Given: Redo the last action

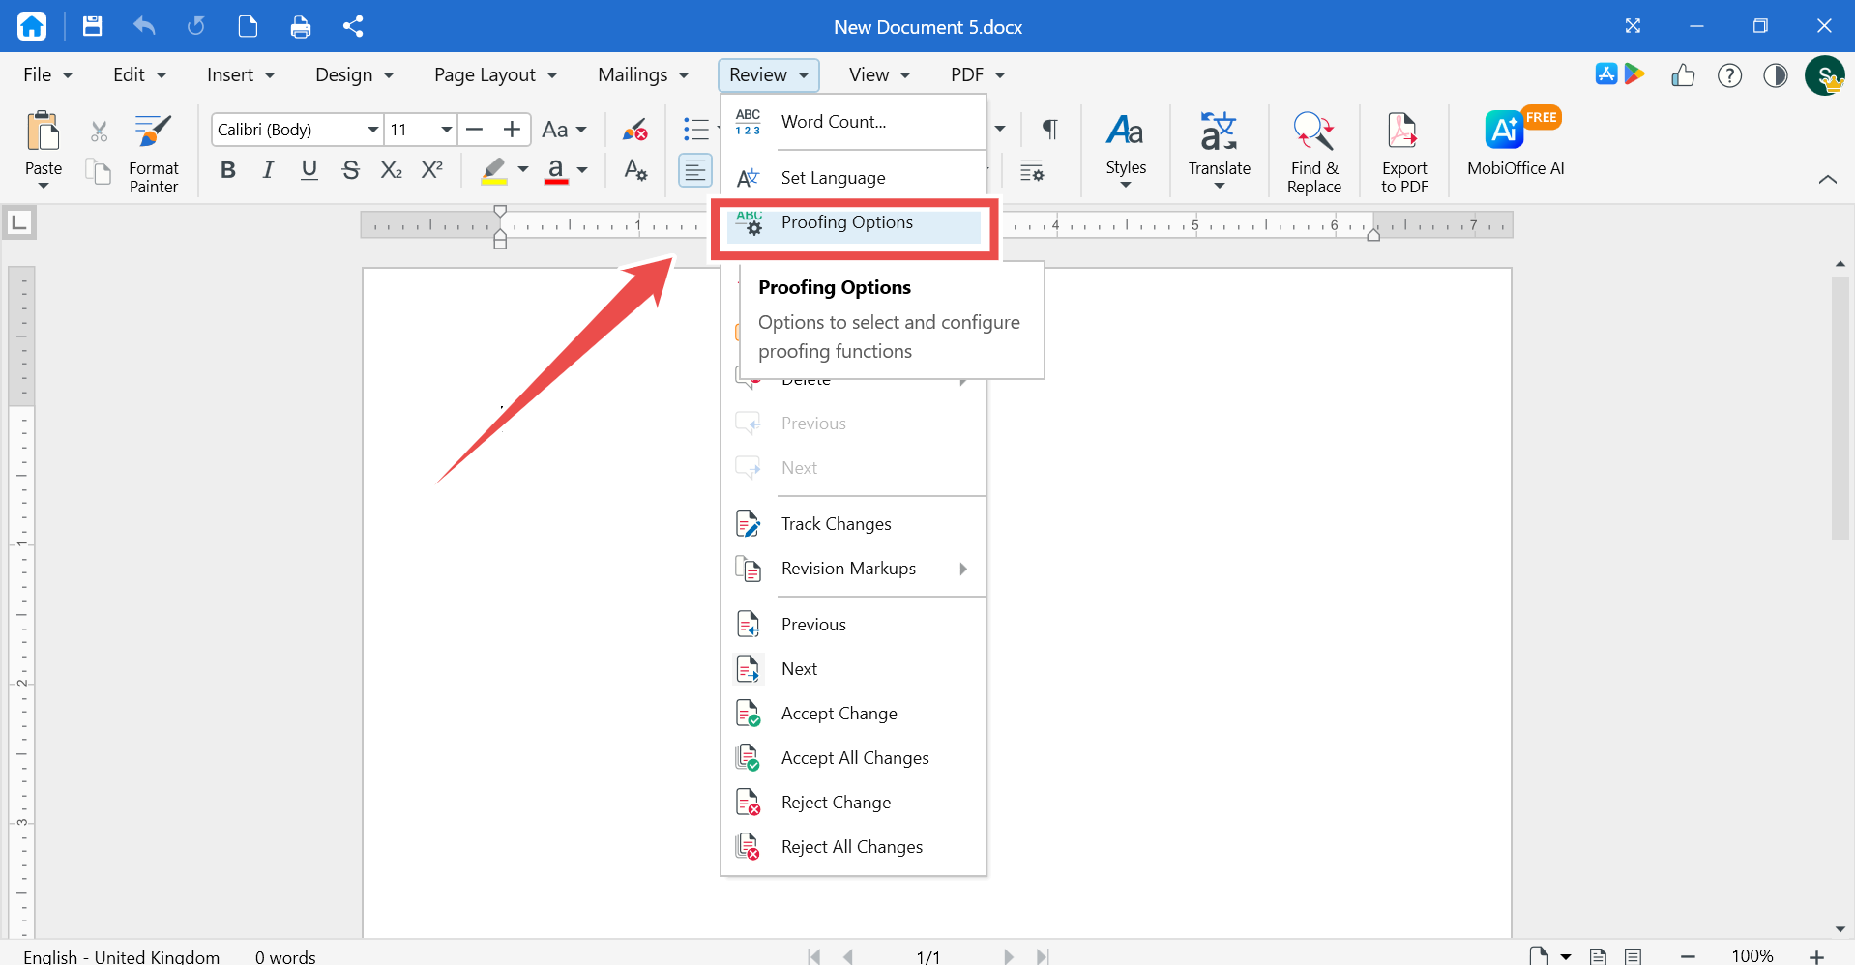Looking at the screenshot, I should point(196,26).
